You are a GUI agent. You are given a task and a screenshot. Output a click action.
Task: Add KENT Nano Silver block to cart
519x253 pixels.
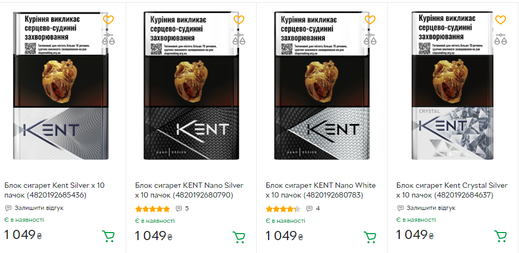[x=239, y=236]
